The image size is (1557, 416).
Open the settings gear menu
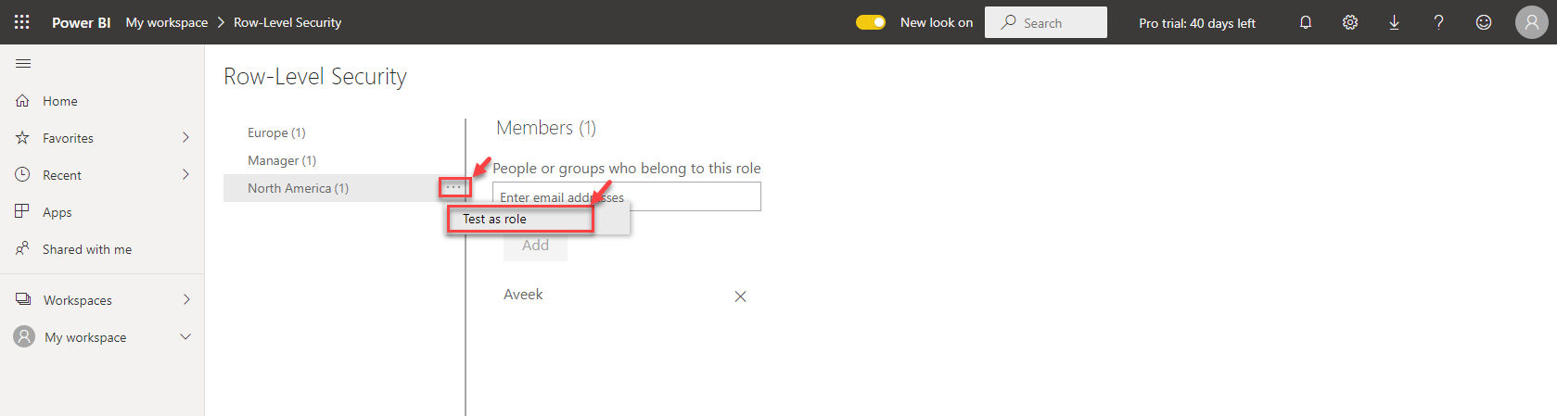tap(1350, 22)
